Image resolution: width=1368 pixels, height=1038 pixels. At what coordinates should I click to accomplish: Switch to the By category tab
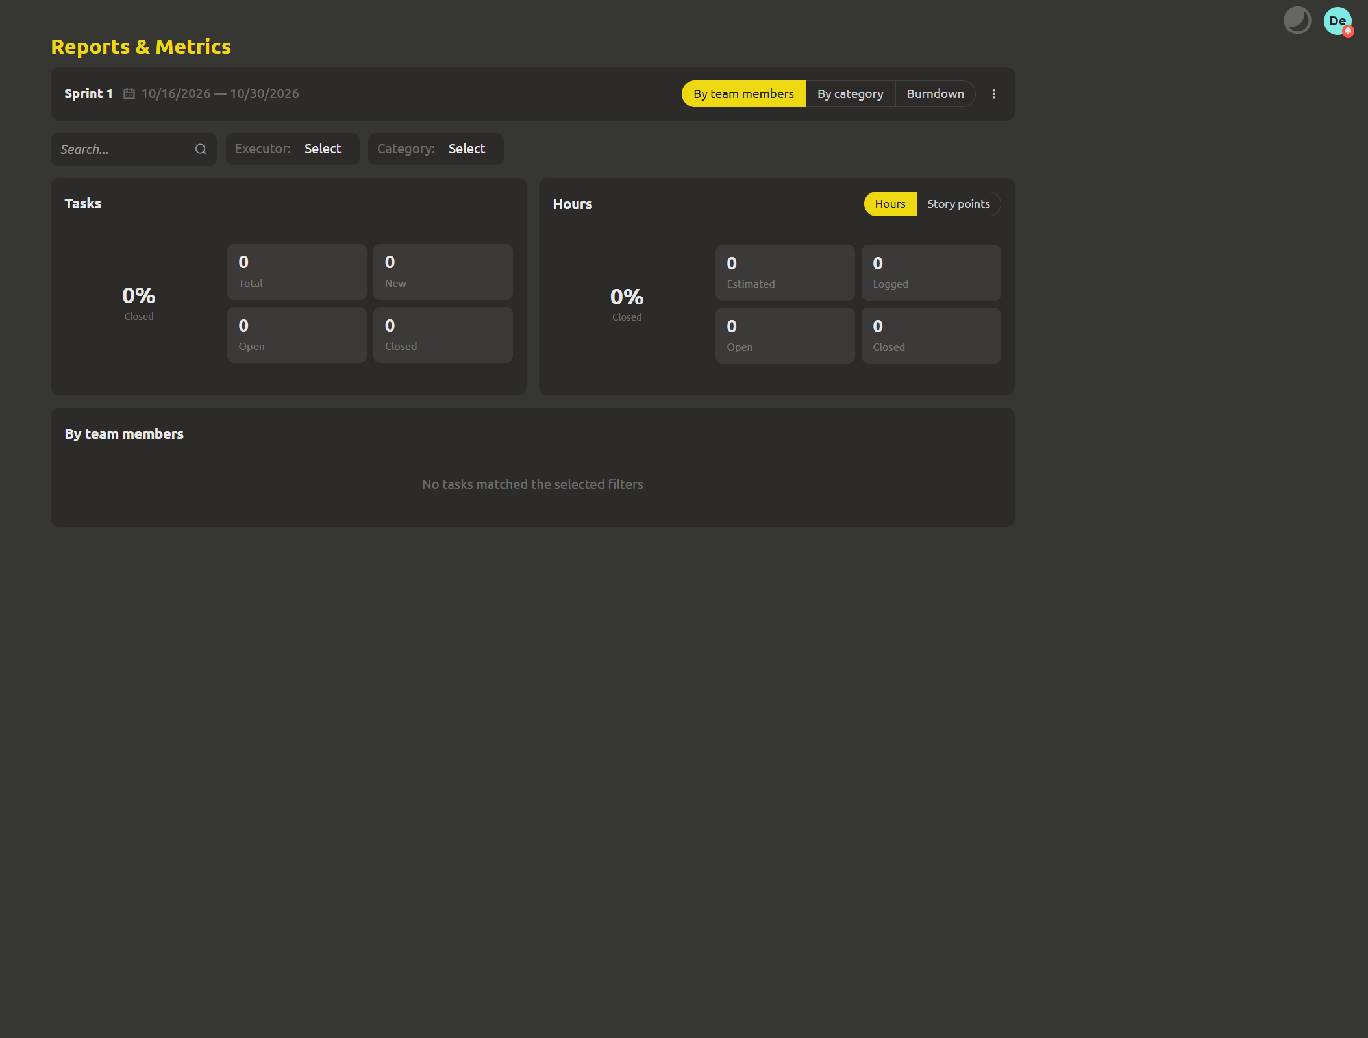pos(850,94)
